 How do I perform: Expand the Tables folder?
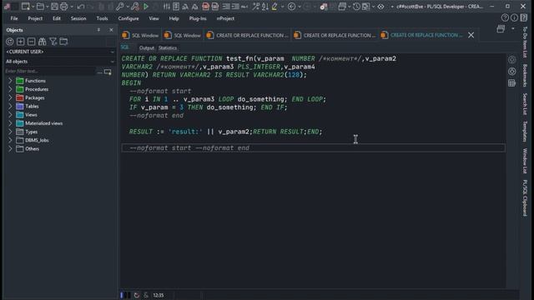coord(10,106)
